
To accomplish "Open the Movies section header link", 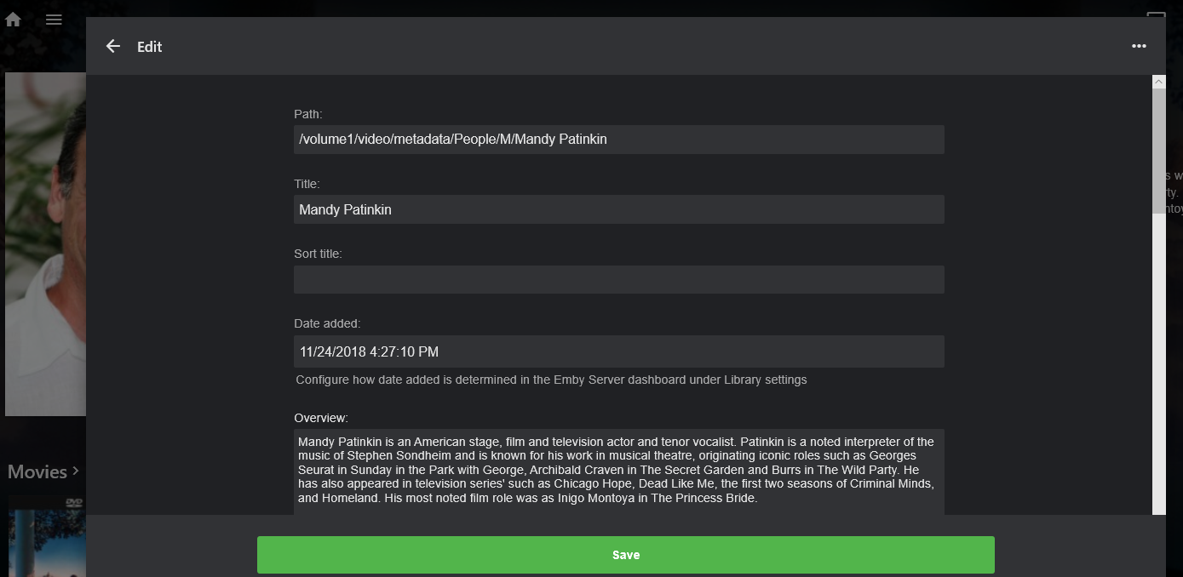I will tap(43, 471).
